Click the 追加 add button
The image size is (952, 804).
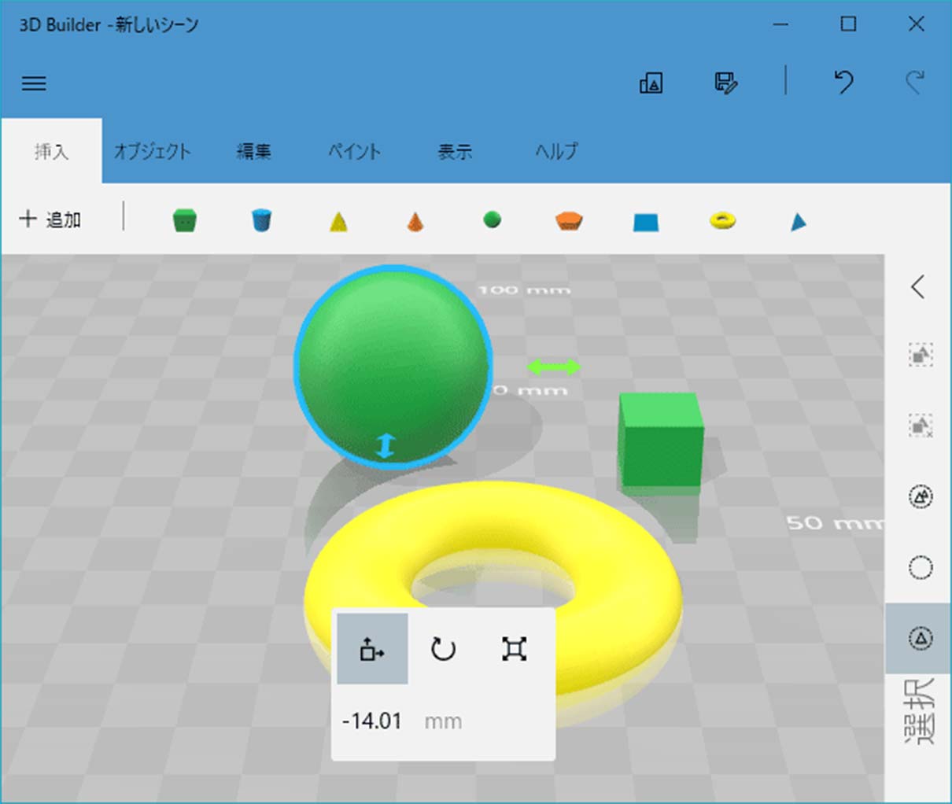tap(50, 219)
